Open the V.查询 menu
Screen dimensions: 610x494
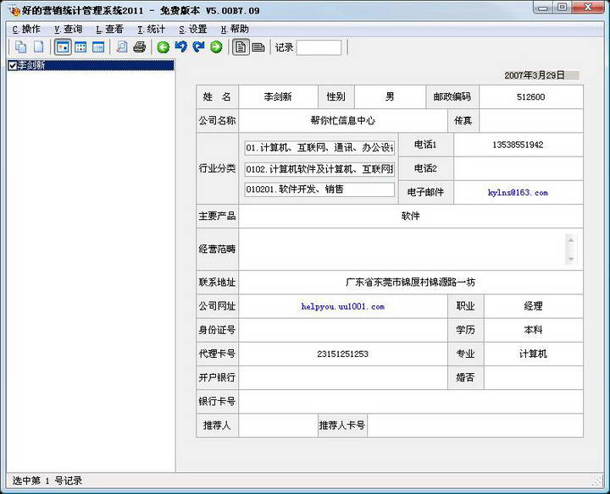click(x=68, y=29)
